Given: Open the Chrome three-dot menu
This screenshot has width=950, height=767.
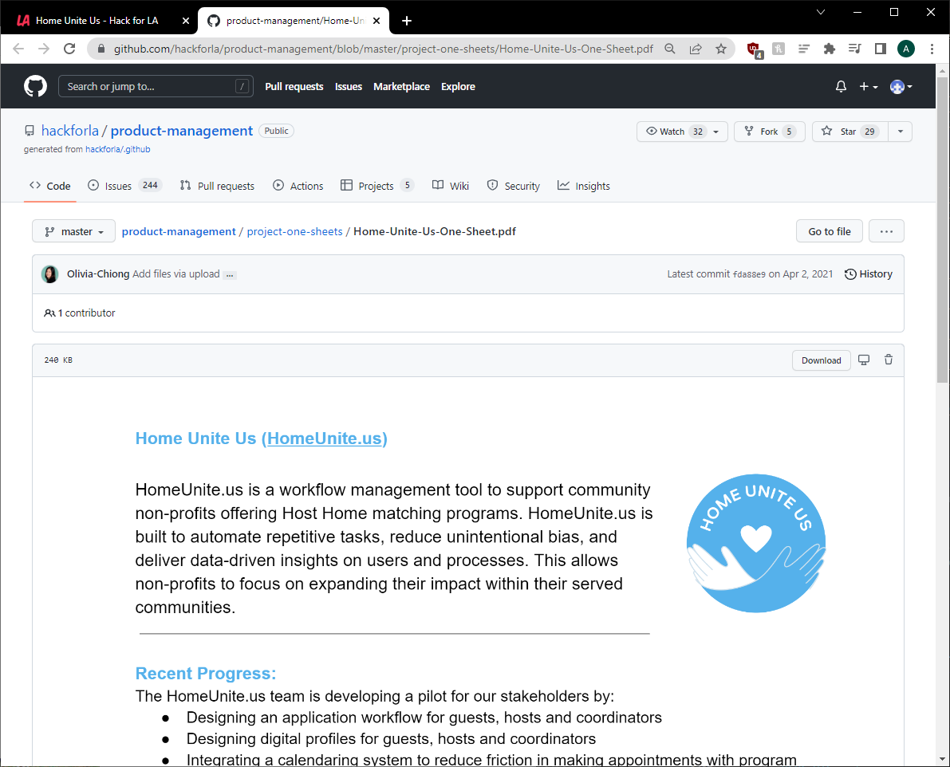Looking at the screenshot, I should pos(932,49).
